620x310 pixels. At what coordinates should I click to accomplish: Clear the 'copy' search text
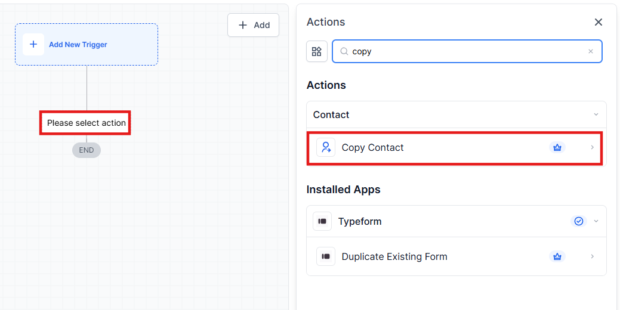(591, 51)
